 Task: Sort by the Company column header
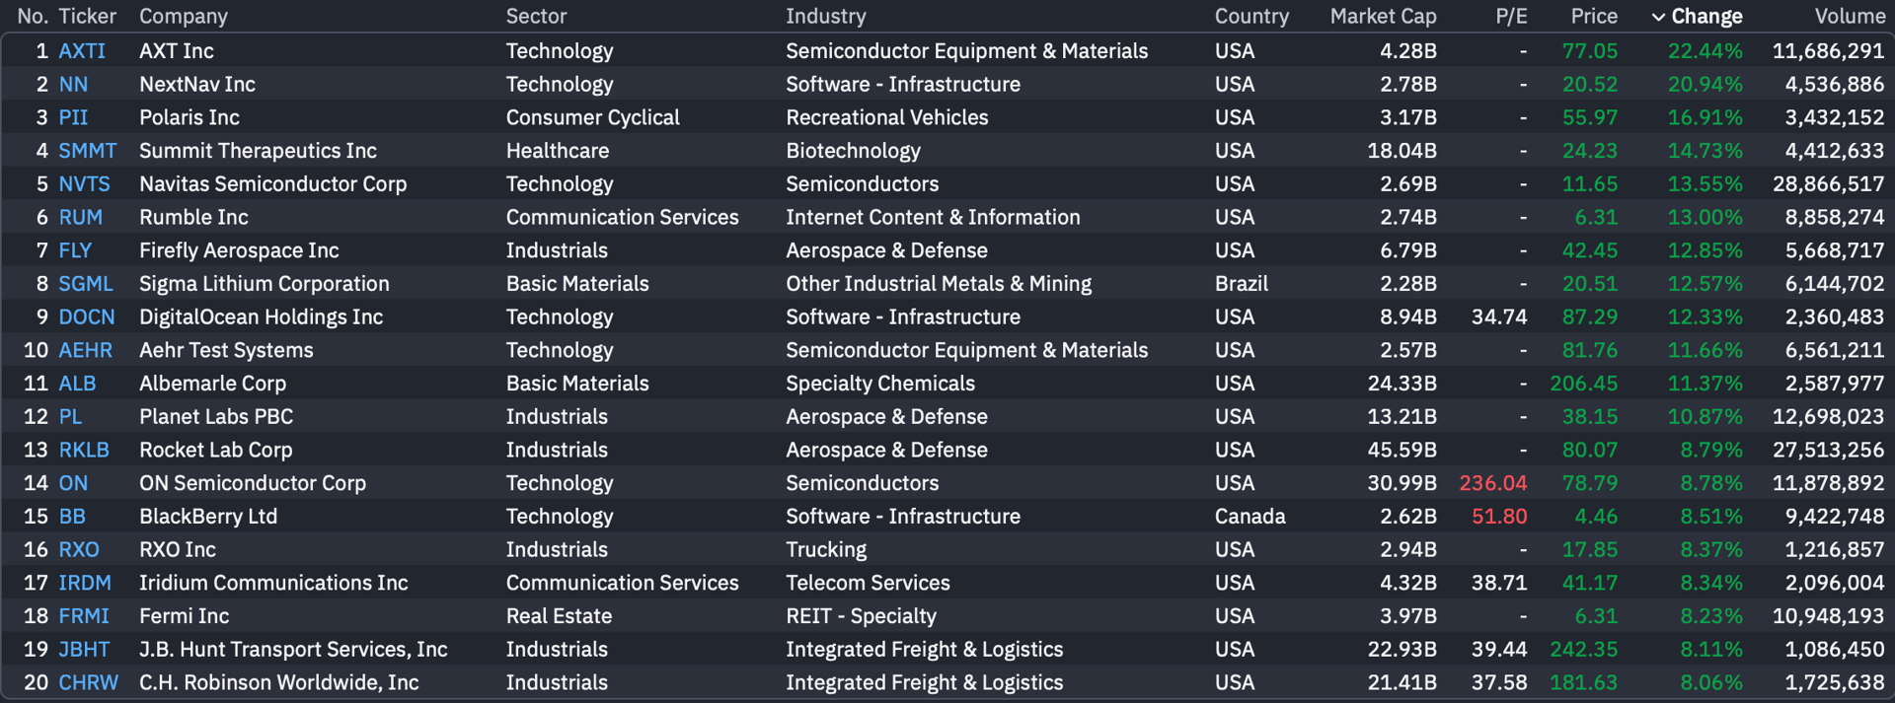point(184,17)
